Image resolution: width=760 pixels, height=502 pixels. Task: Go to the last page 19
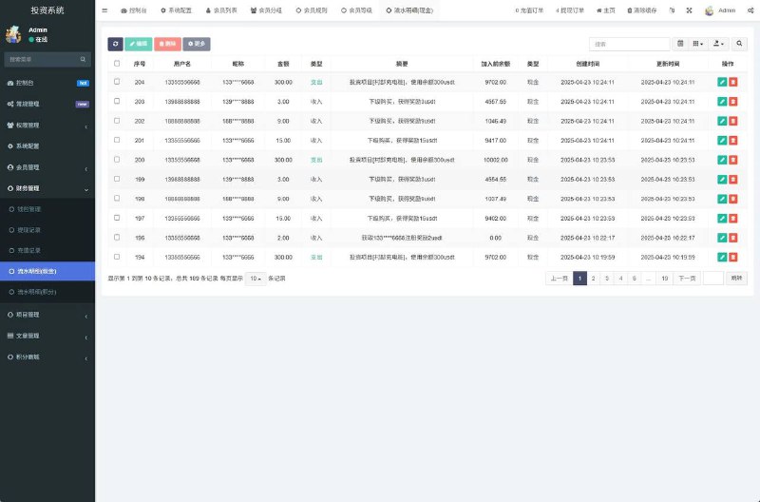coord(664,279)
